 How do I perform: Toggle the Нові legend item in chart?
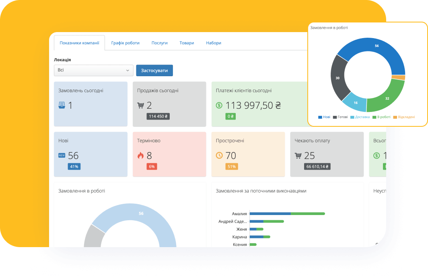pyautogui.click(x=324, y=117)
